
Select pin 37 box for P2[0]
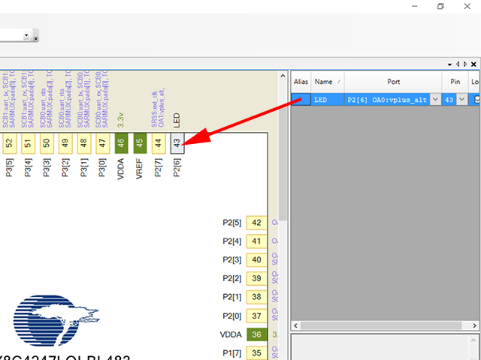click(x=257, y=316)
